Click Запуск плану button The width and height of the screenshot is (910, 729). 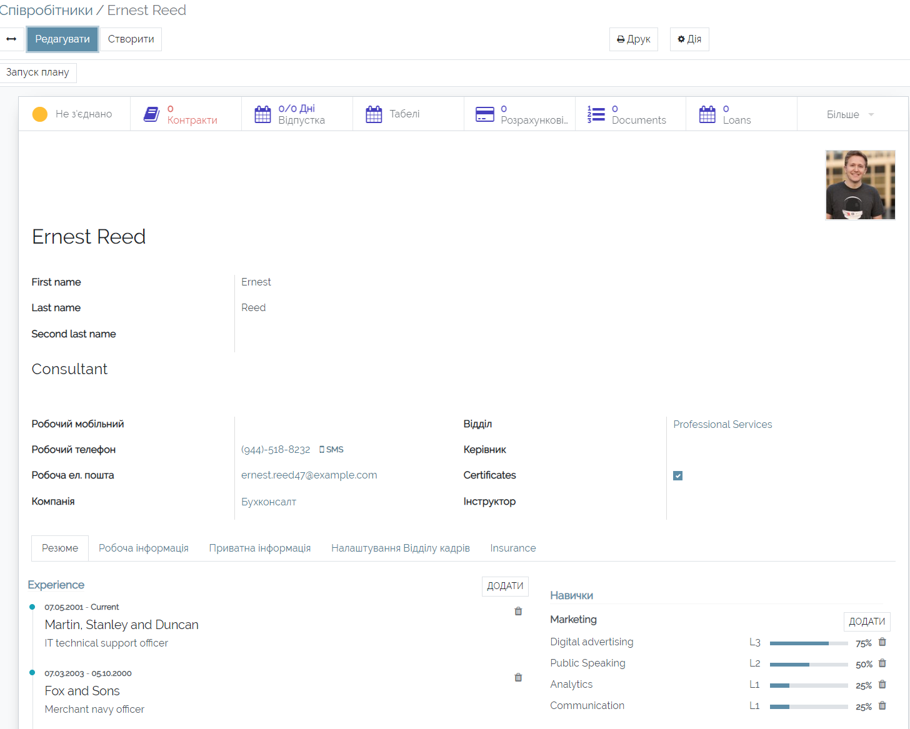[37, 72]
